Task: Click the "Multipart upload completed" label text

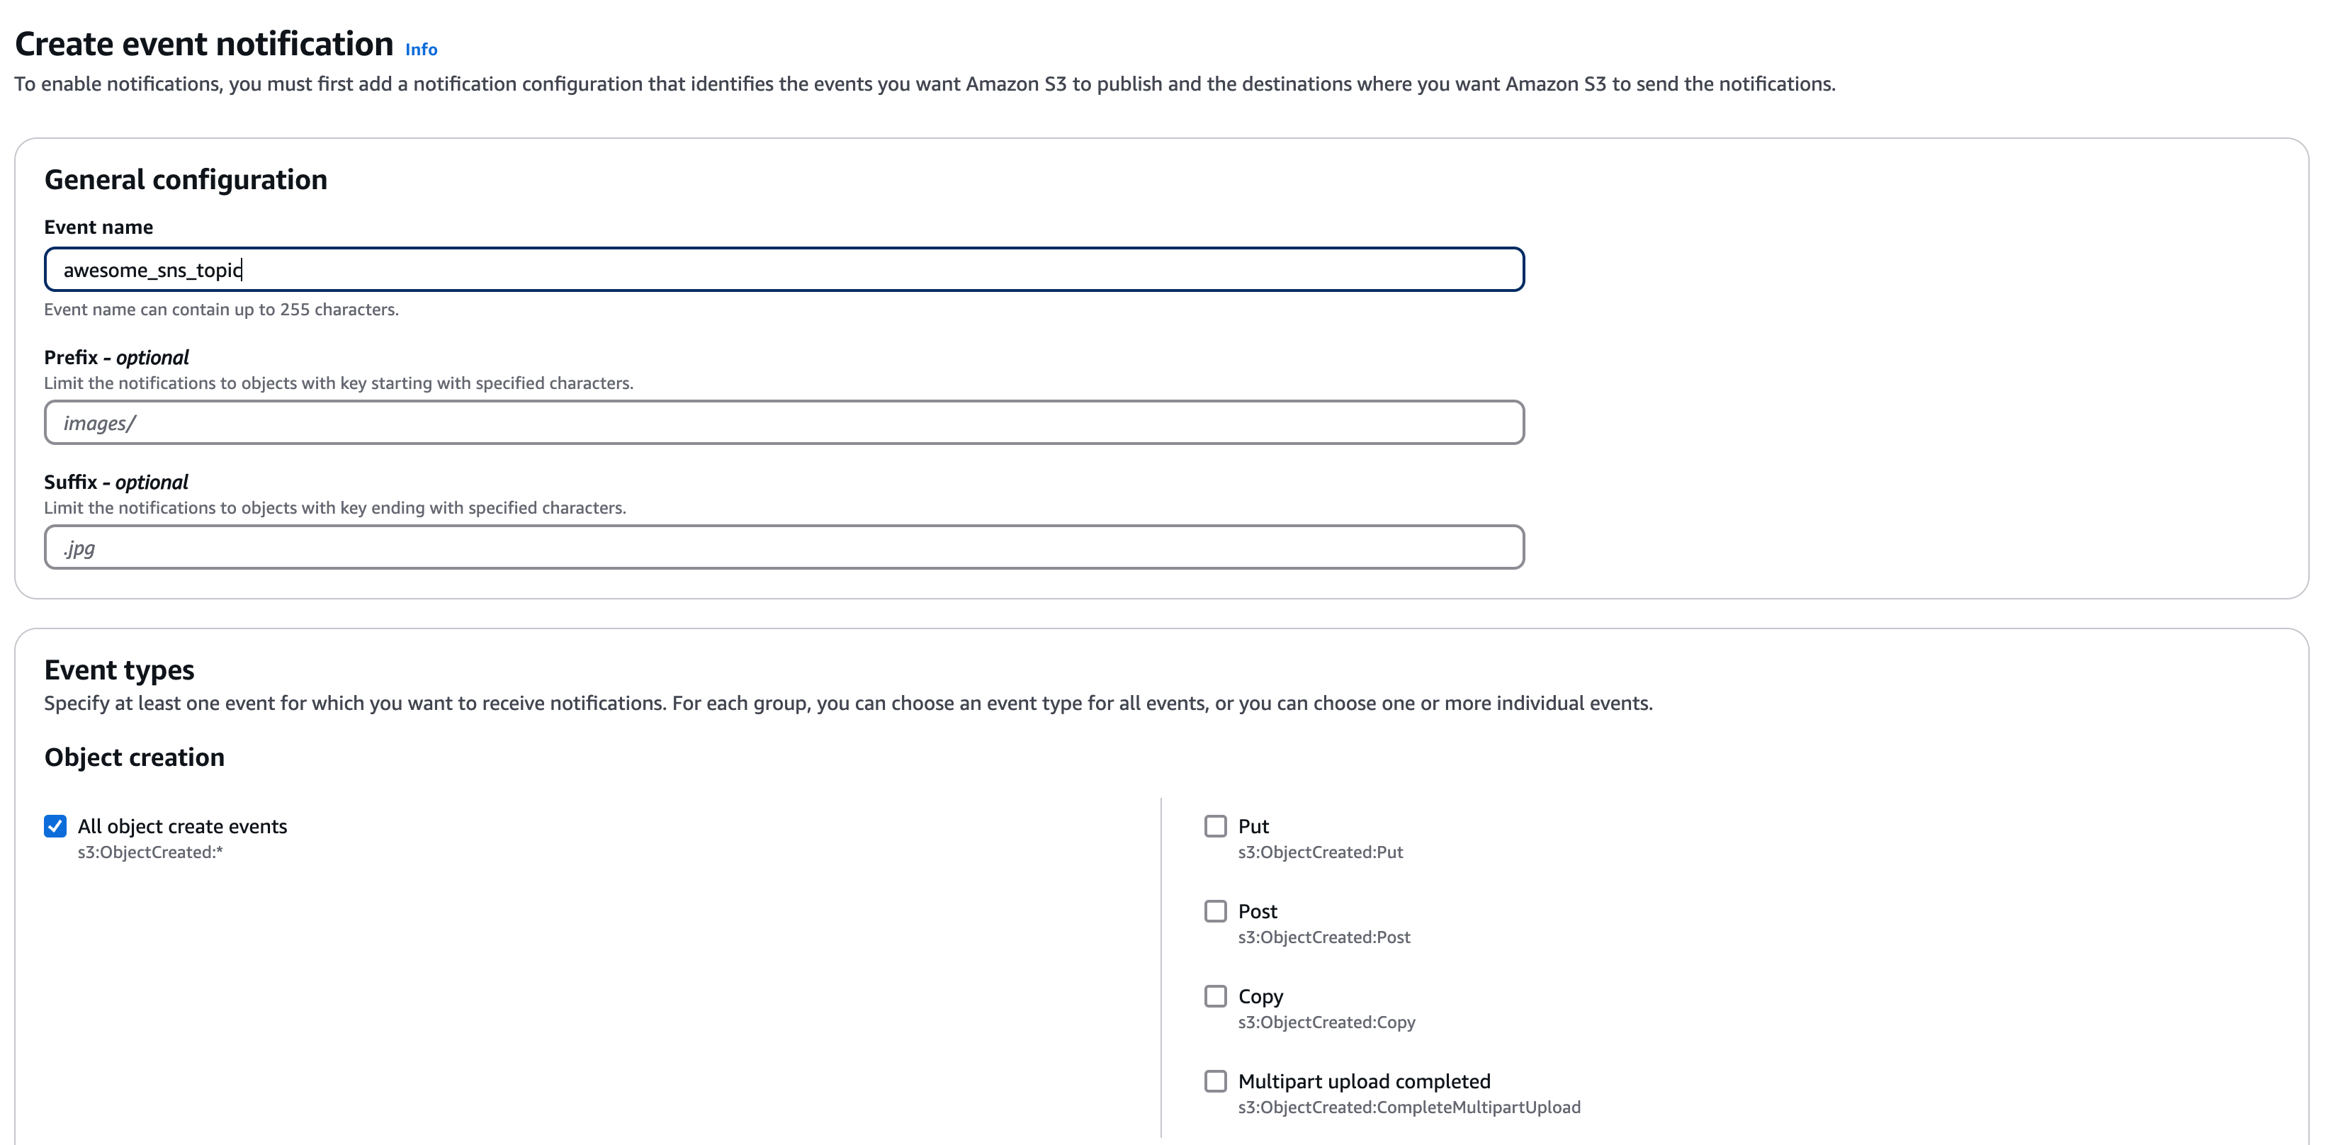Action: point(1363,1081)
